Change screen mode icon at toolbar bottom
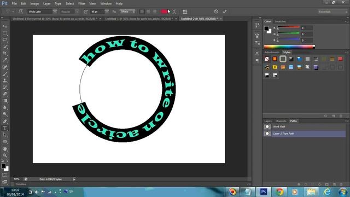The width and height of the screenshot is (350, 197). click(x=5, y=182)
